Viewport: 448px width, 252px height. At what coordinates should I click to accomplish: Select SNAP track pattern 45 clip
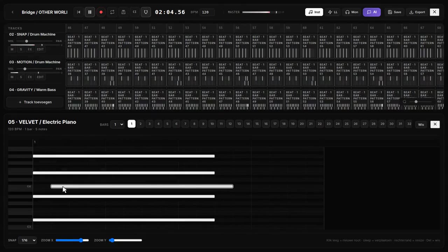click(x=158, y=46)
